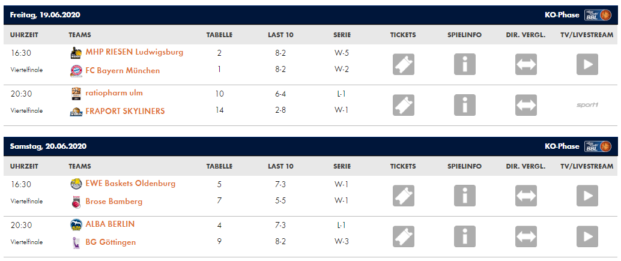The width and height of the screenshot is (621, 261).
Task: Play livestream for Oldenburg vs Bamberg
Action: [x=587, y=196]
